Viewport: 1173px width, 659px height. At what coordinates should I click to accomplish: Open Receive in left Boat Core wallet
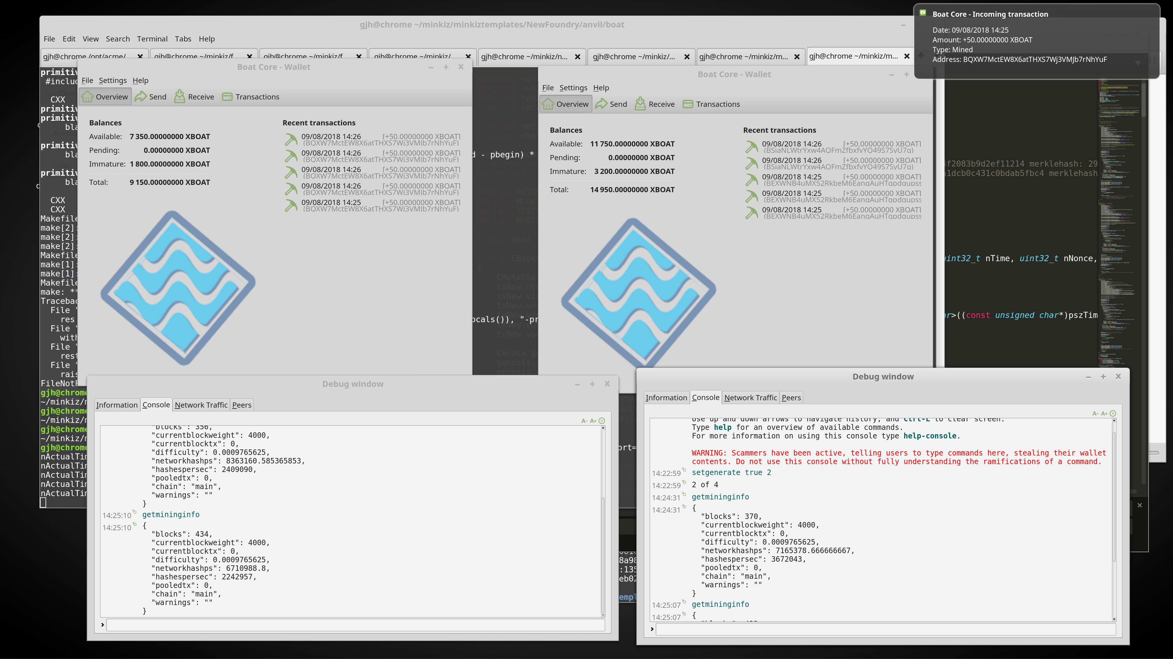coord(195,97)
